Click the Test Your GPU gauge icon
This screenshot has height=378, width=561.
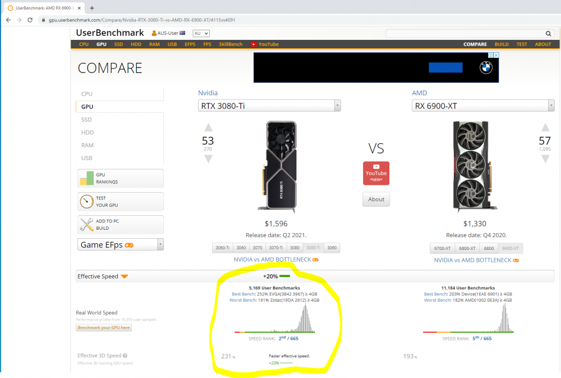coord(86,202)
